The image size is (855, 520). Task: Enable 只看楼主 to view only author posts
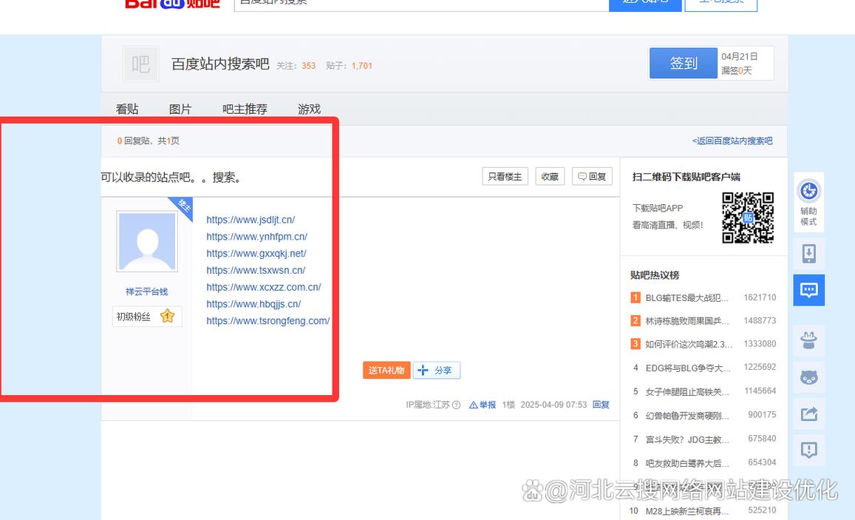[x=505, y=176]
